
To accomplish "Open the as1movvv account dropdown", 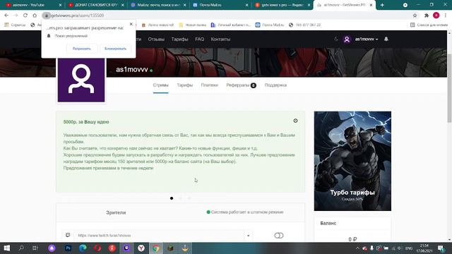I will coord(367,40).
